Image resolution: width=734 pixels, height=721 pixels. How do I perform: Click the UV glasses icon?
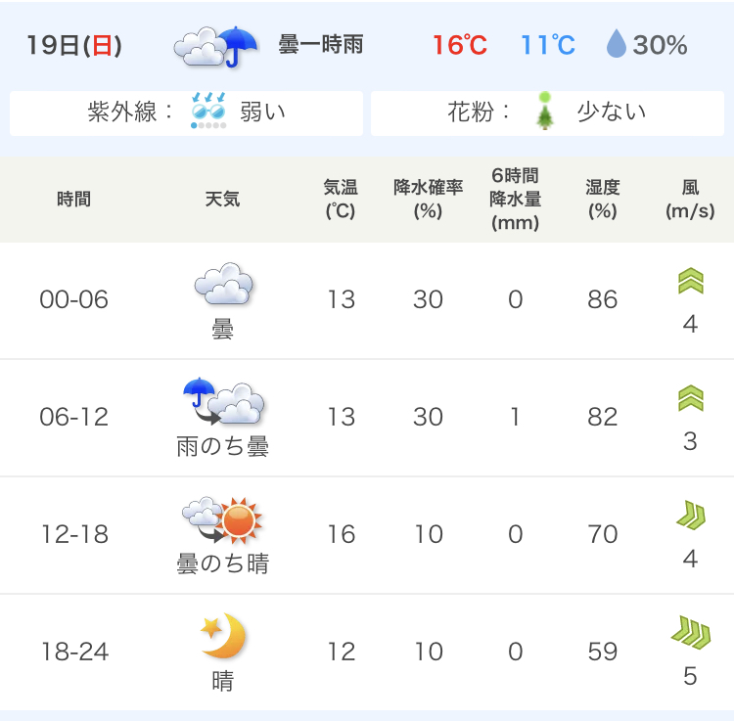pos(208,107)
